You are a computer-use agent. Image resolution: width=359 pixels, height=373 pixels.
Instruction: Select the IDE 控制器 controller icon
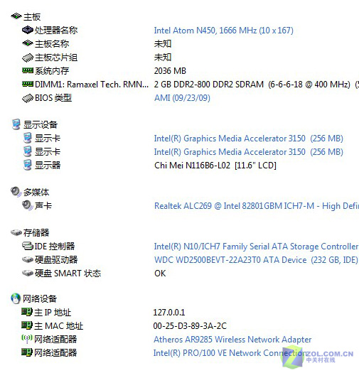point(28,246)
